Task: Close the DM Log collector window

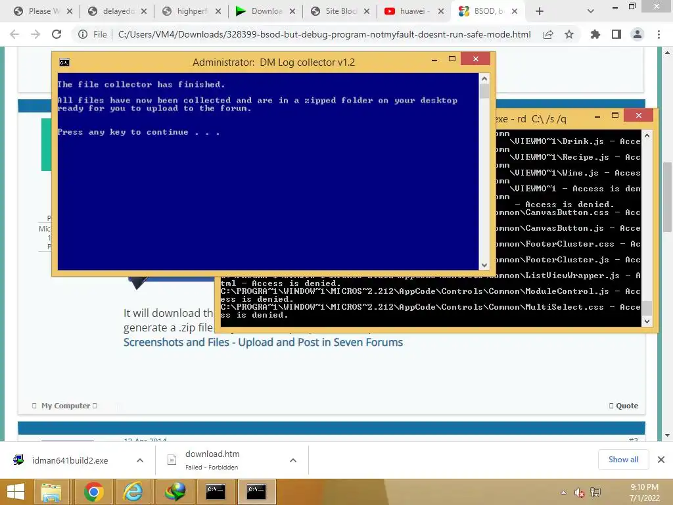Action: [476, 59]
